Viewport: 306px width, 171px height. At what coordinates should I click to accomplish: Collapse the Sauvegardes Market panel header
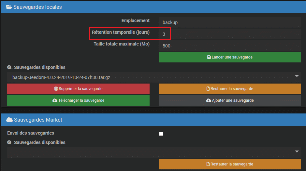[153, 120]
